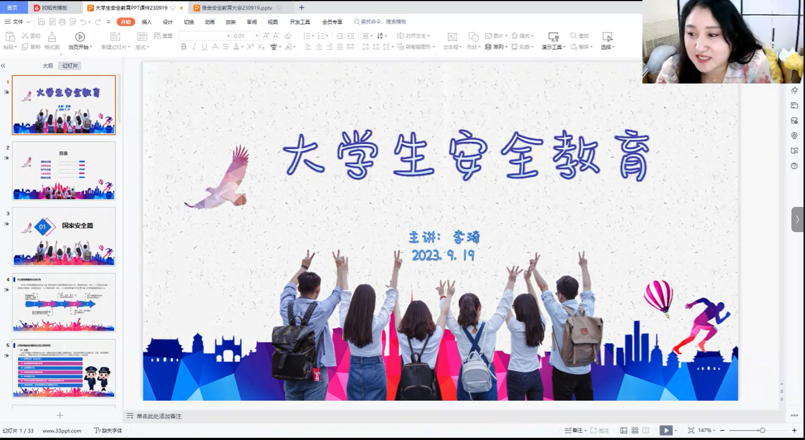Toggle Underline text formatting
Viewport: 805px width, 440px height.
click(x=204, y=47)
